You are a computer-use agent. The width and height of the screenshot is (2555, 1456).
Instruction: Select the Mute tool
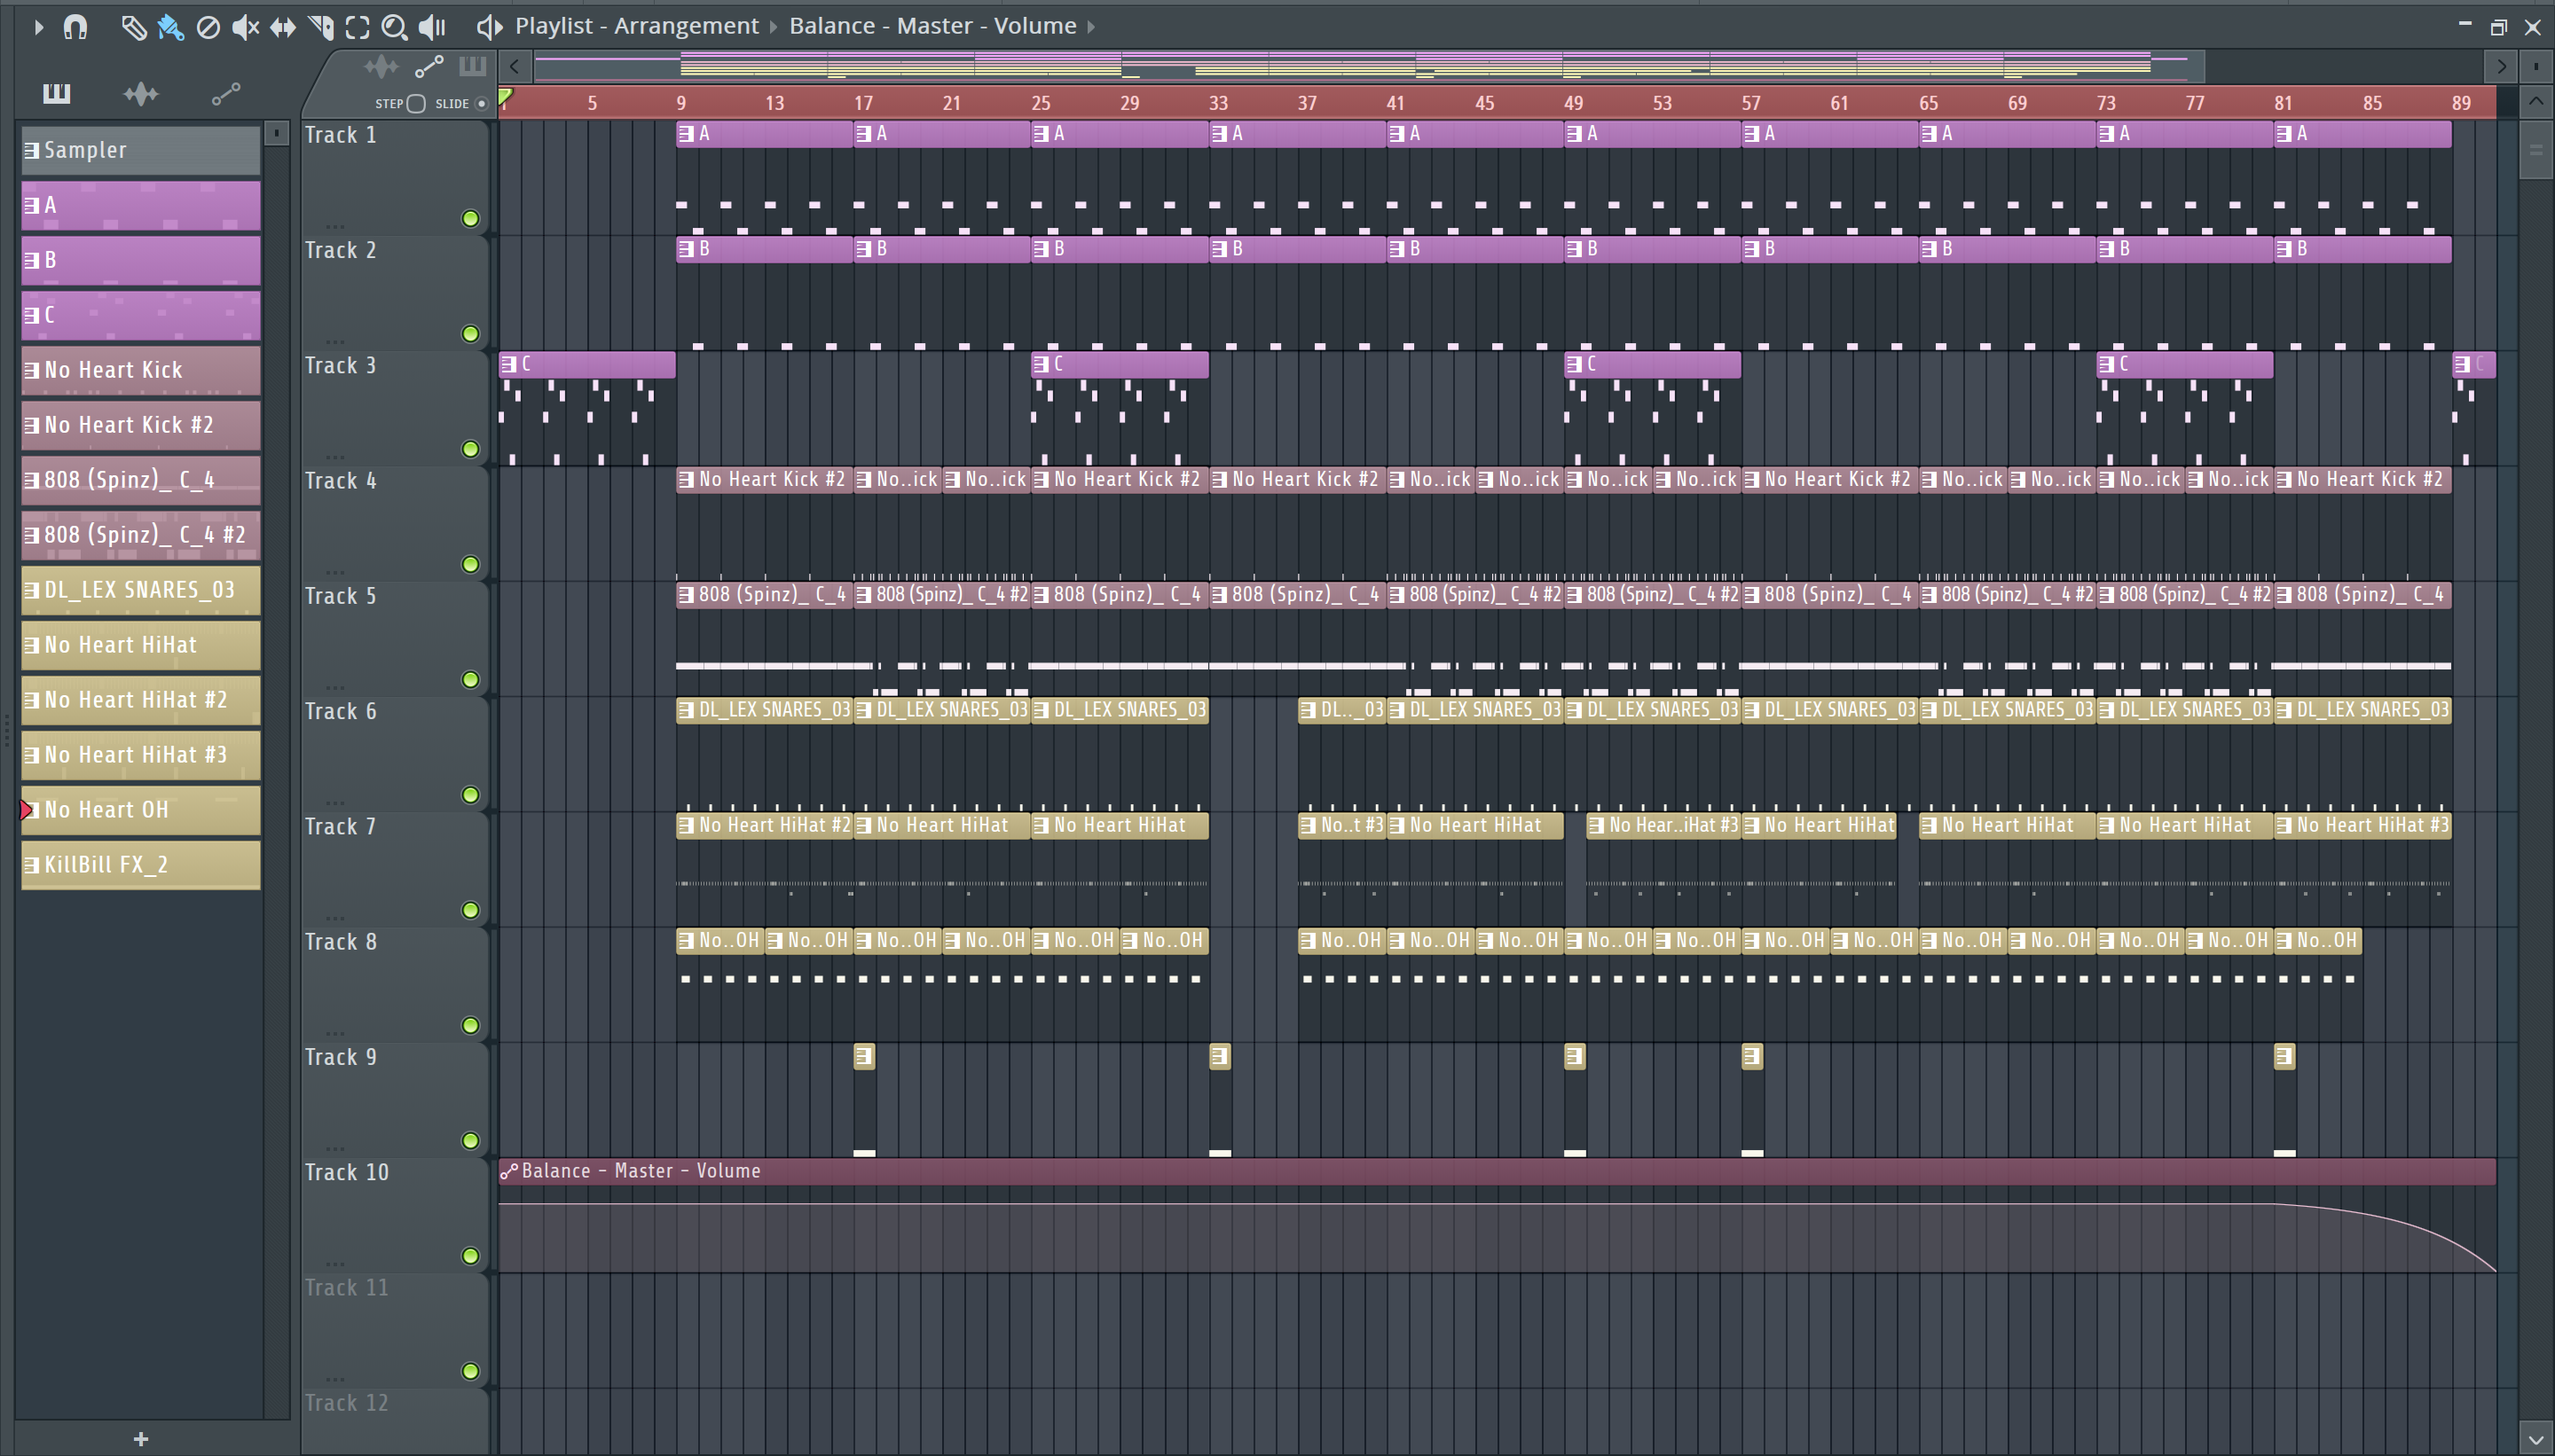(245, 27)
